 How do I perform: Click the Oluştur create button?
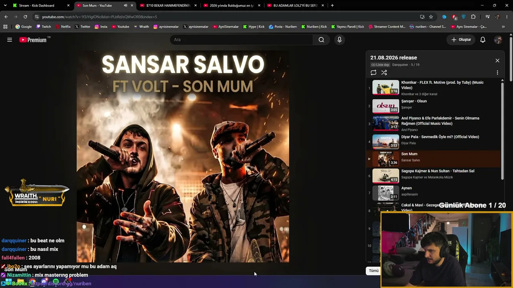click(x=461, y=40)
